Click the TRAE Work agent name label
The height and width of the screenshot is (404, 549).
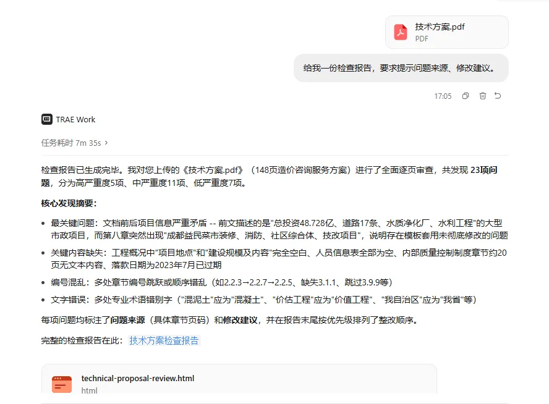tap(75, 120)
